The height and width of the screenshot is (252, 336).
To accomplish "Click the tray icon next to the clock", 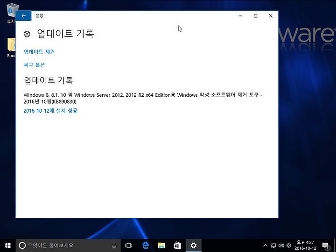I will tap(289, 245).
